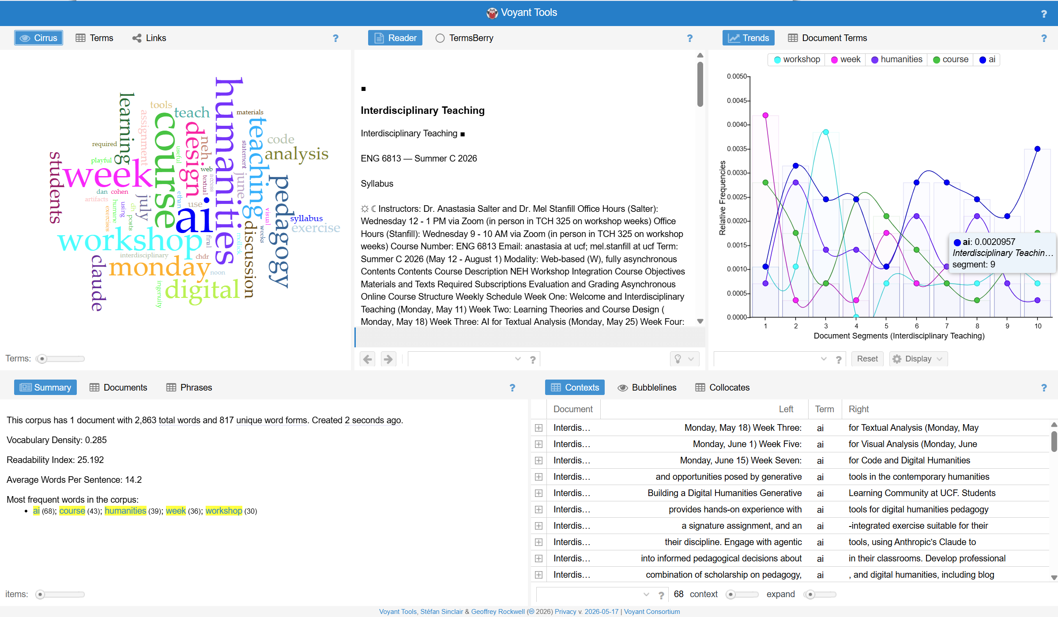
Task: Toggle ai series in Trends legend
Action: click(x=987, y=60)
